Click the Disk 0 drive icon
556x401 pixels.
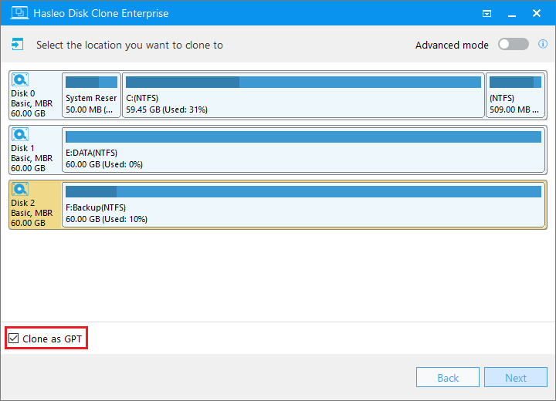[x=20, y=79]
